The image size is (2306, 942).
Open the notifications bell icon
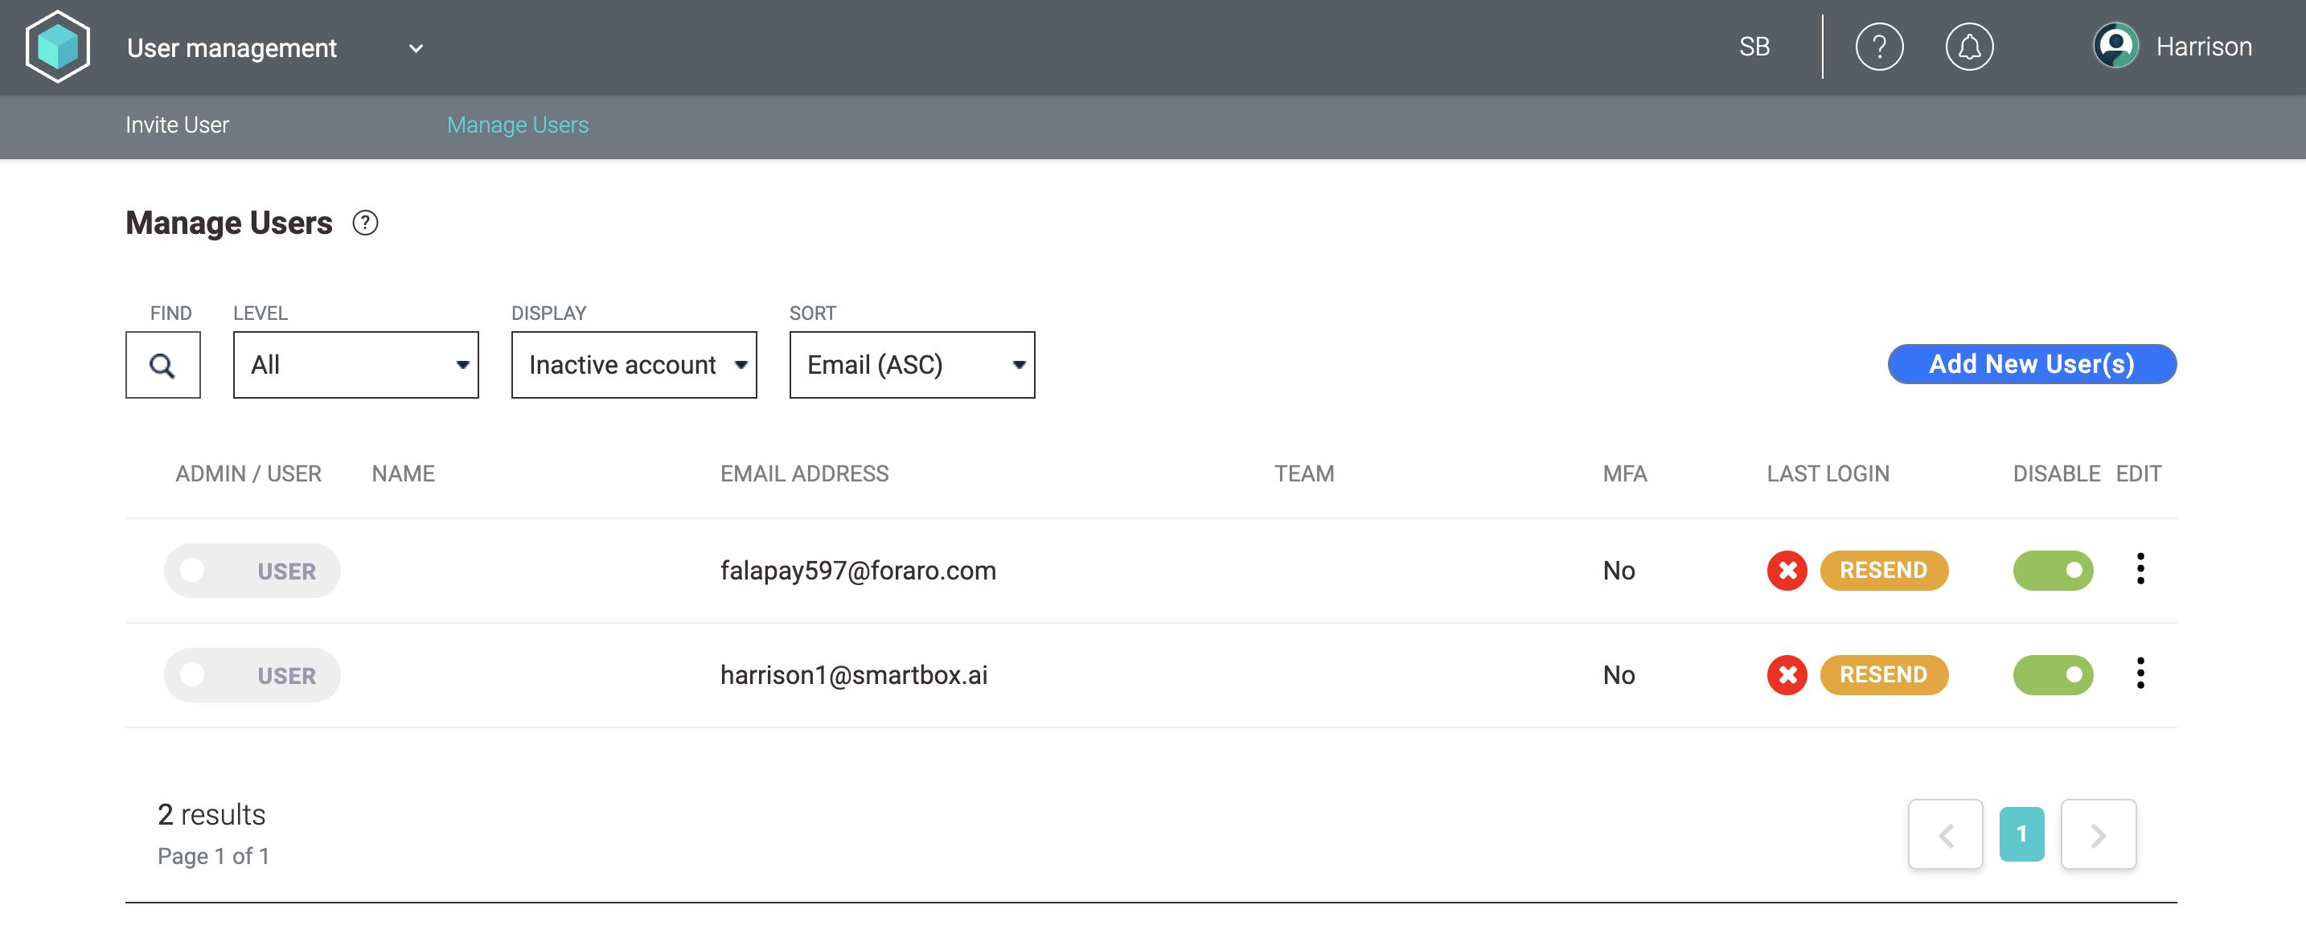[x=1968, y=47]
